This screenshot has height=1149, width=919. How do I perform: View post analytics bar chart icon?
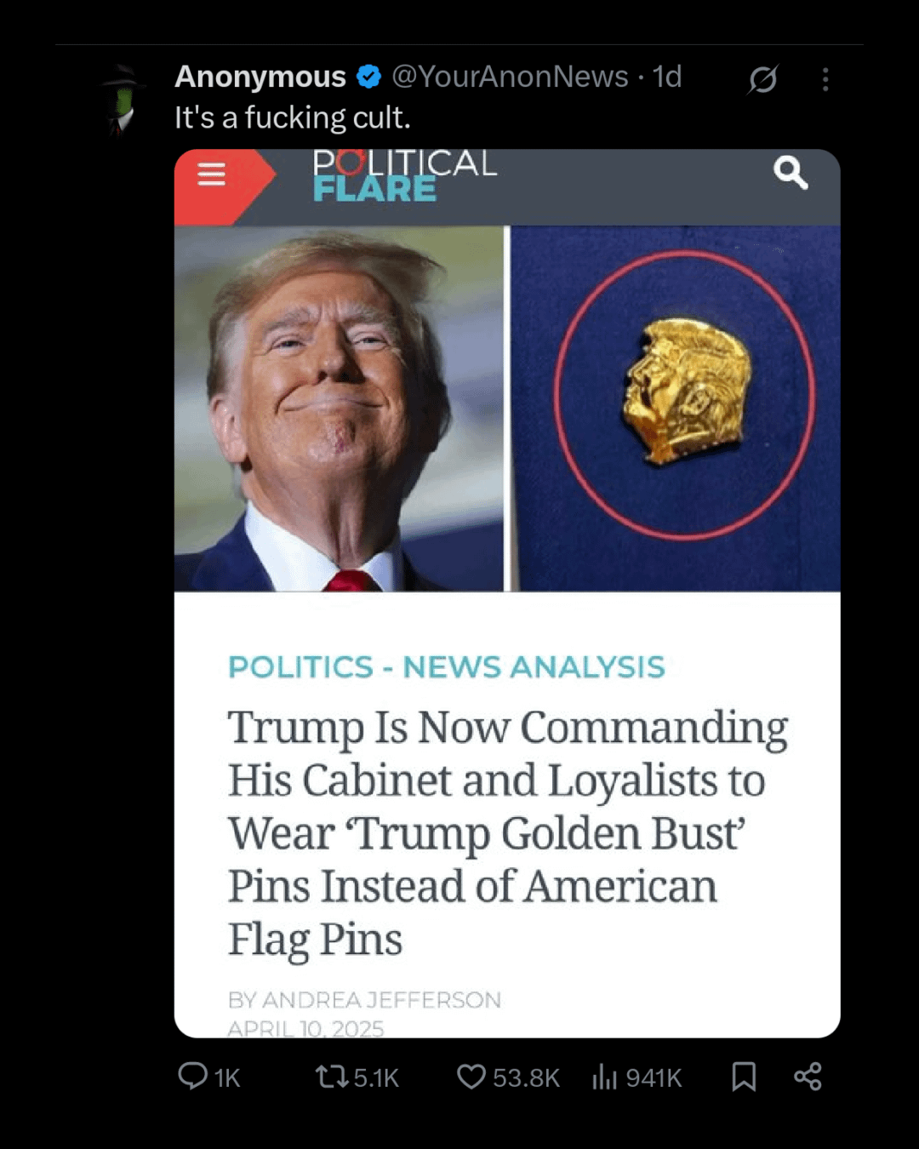coord(604,1077)
